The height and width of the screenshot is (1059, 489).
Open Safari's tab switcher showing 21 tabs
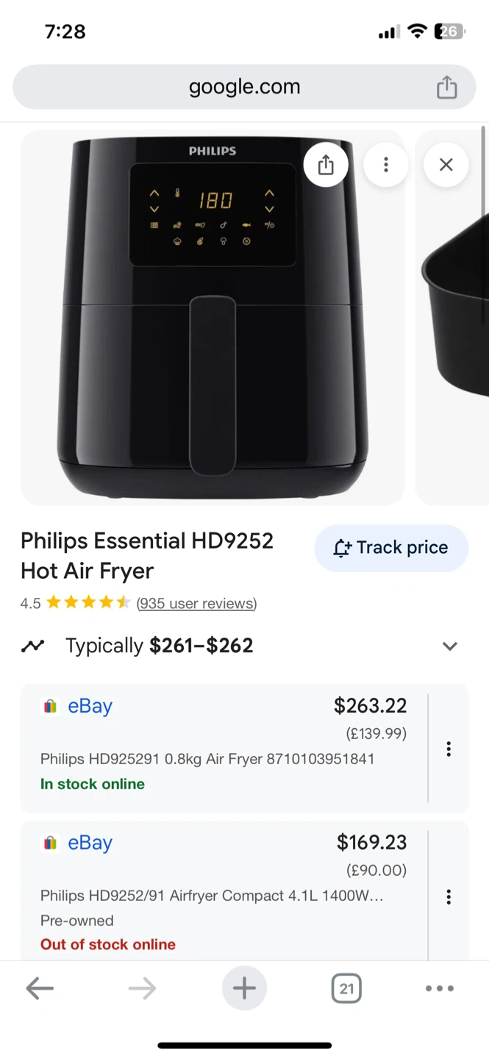coord(346,988)
